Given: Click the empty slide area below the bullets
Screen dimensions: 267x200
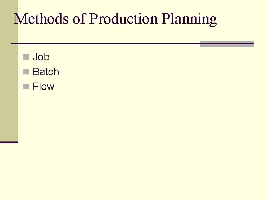Looking at the screenshot, I should point(141,148).
